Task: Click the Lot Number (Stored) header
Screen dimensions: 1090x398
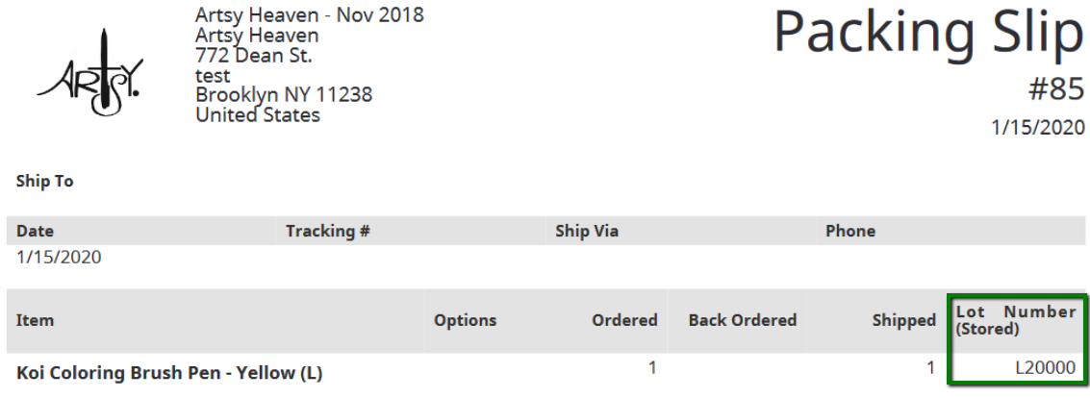Action: 1016,320
